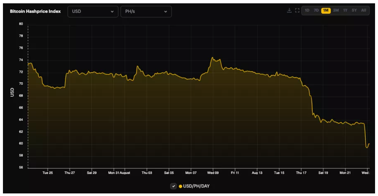This screenshot has width=378, height=196.
Task: Click the USD/PH/DAY legend label
Action: pyautogui.click(x=196, y=186)
